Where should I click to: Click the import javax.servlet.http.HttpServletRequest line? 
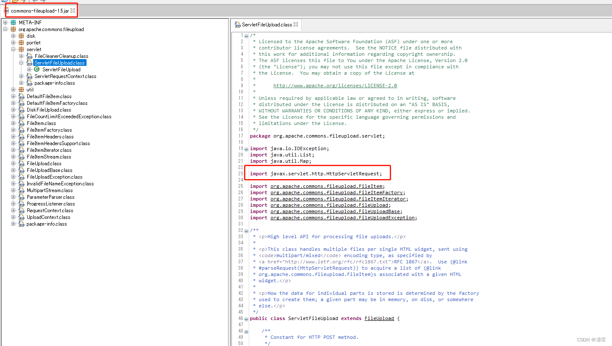pos(316,174)
